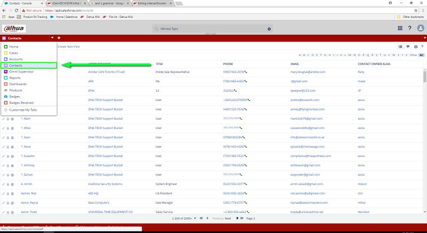Open the 'Product SN Tracking' bookmark
The image size is (427, 233).
(33, 17)
